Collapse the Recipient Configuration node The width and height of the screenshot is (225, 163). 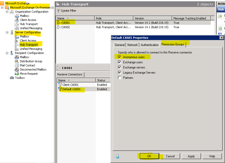click(7, 53)
